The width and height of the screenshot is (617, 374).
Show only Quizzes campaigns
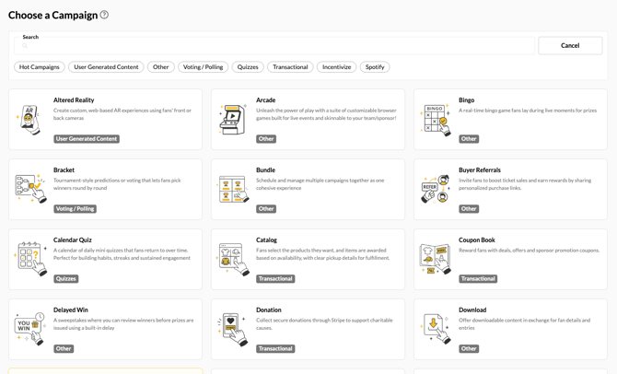pos(248,67)
